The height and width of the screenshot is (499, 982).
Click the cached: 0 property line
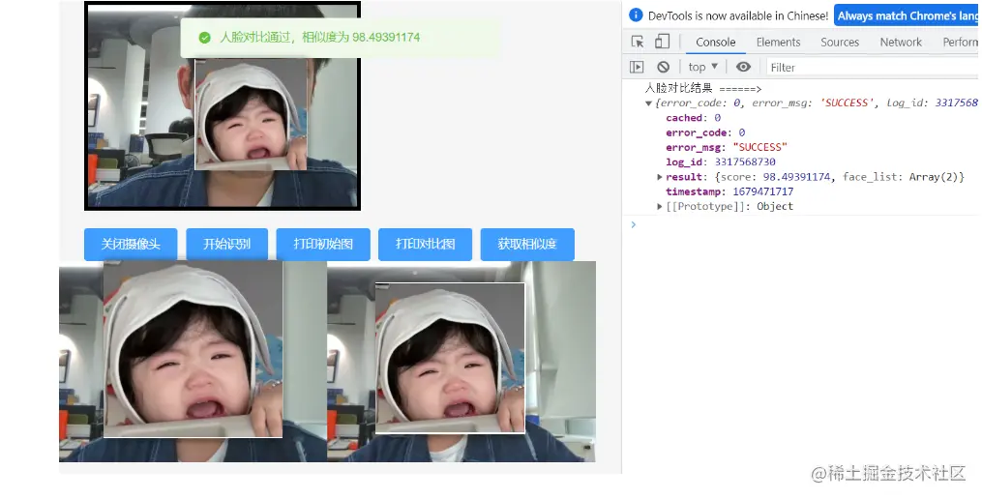coord(694,118)
